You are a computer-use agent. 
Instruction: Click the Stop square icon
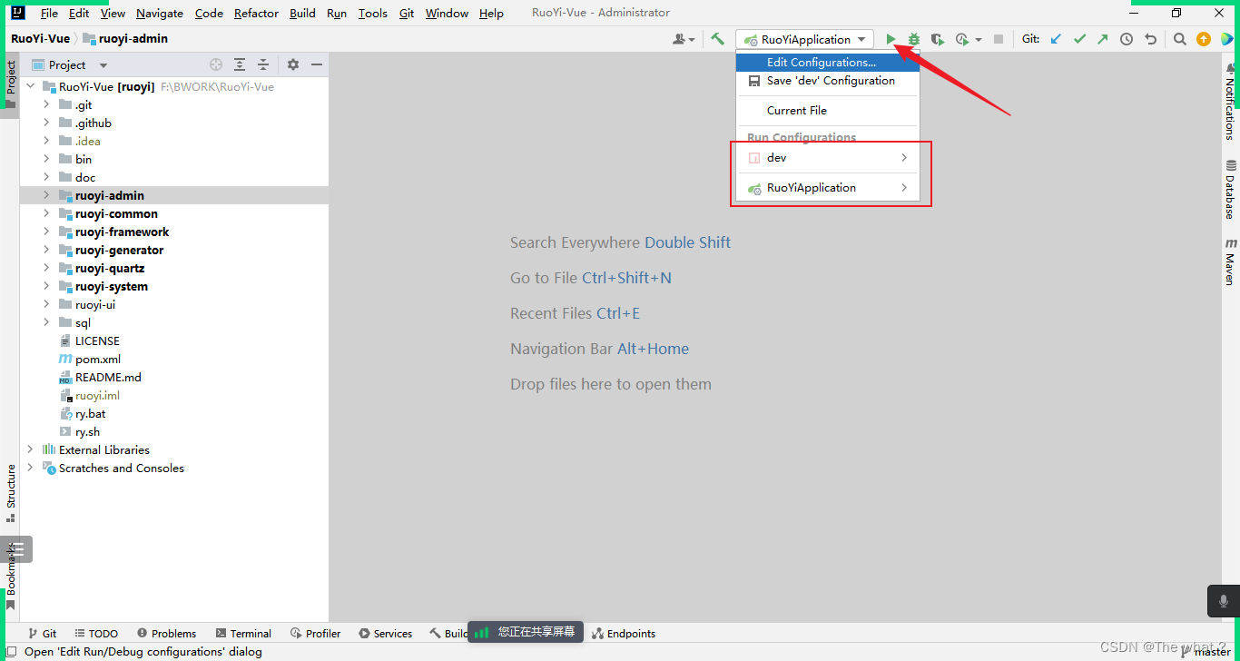pos(999,39)
